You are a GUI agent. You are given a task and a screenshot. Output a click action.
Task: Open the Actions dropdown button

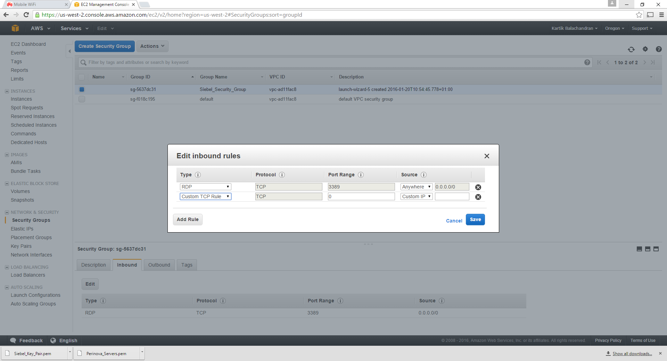(x=153, y=46)
